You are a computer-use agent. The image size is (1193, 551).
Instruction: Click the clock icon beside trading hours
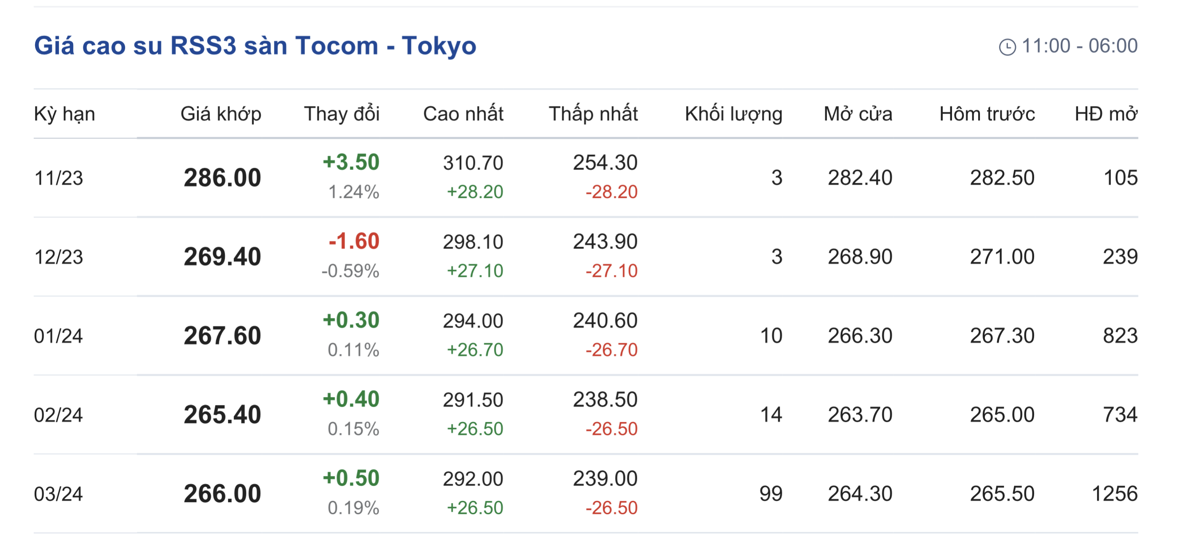coord(1007,47)
